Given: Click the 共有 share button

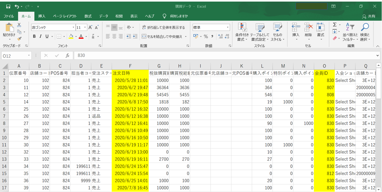Looking at the screenshot, I should coord(369,16).
